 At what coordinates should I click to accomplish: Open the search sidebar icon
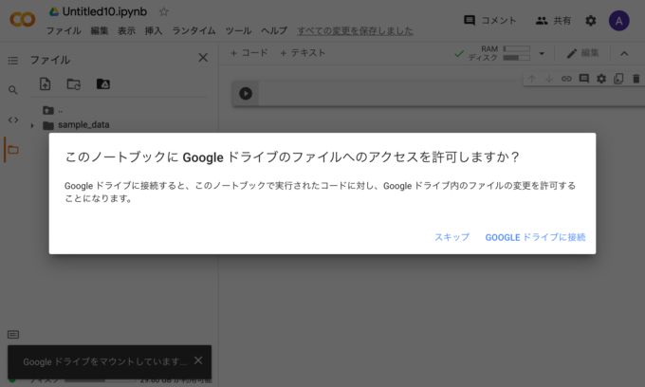[x=13, y=90]
